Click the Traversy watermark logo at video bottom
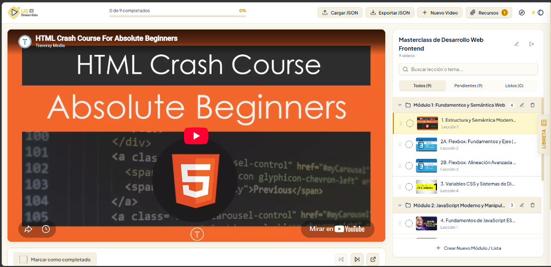The image size is (551, 267). [x=197, y=234]
